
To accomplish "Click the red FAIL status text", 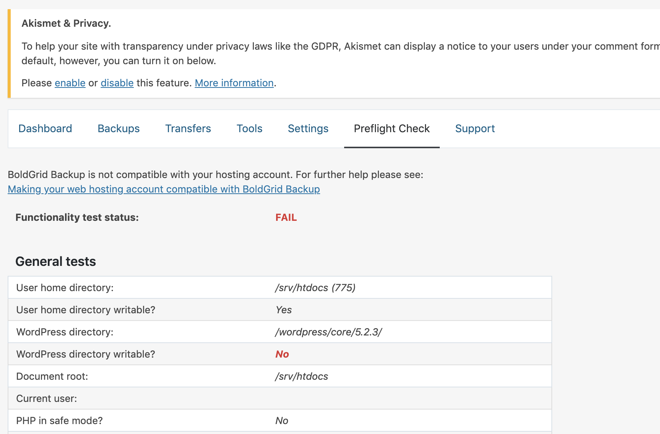I will 286,217.
